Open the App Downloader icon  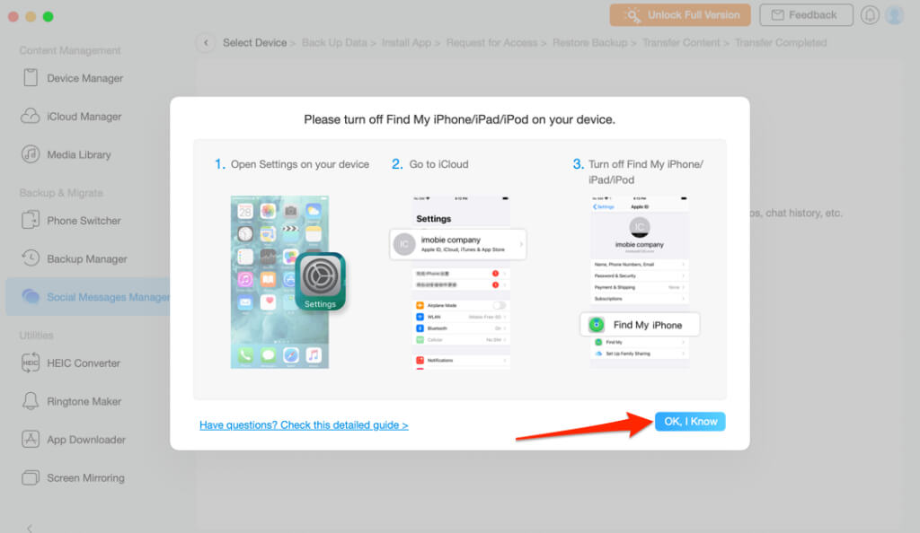coord(30,440)
